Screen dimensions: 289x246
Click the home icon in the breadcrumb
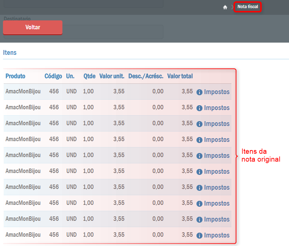[x=225, y=7]
